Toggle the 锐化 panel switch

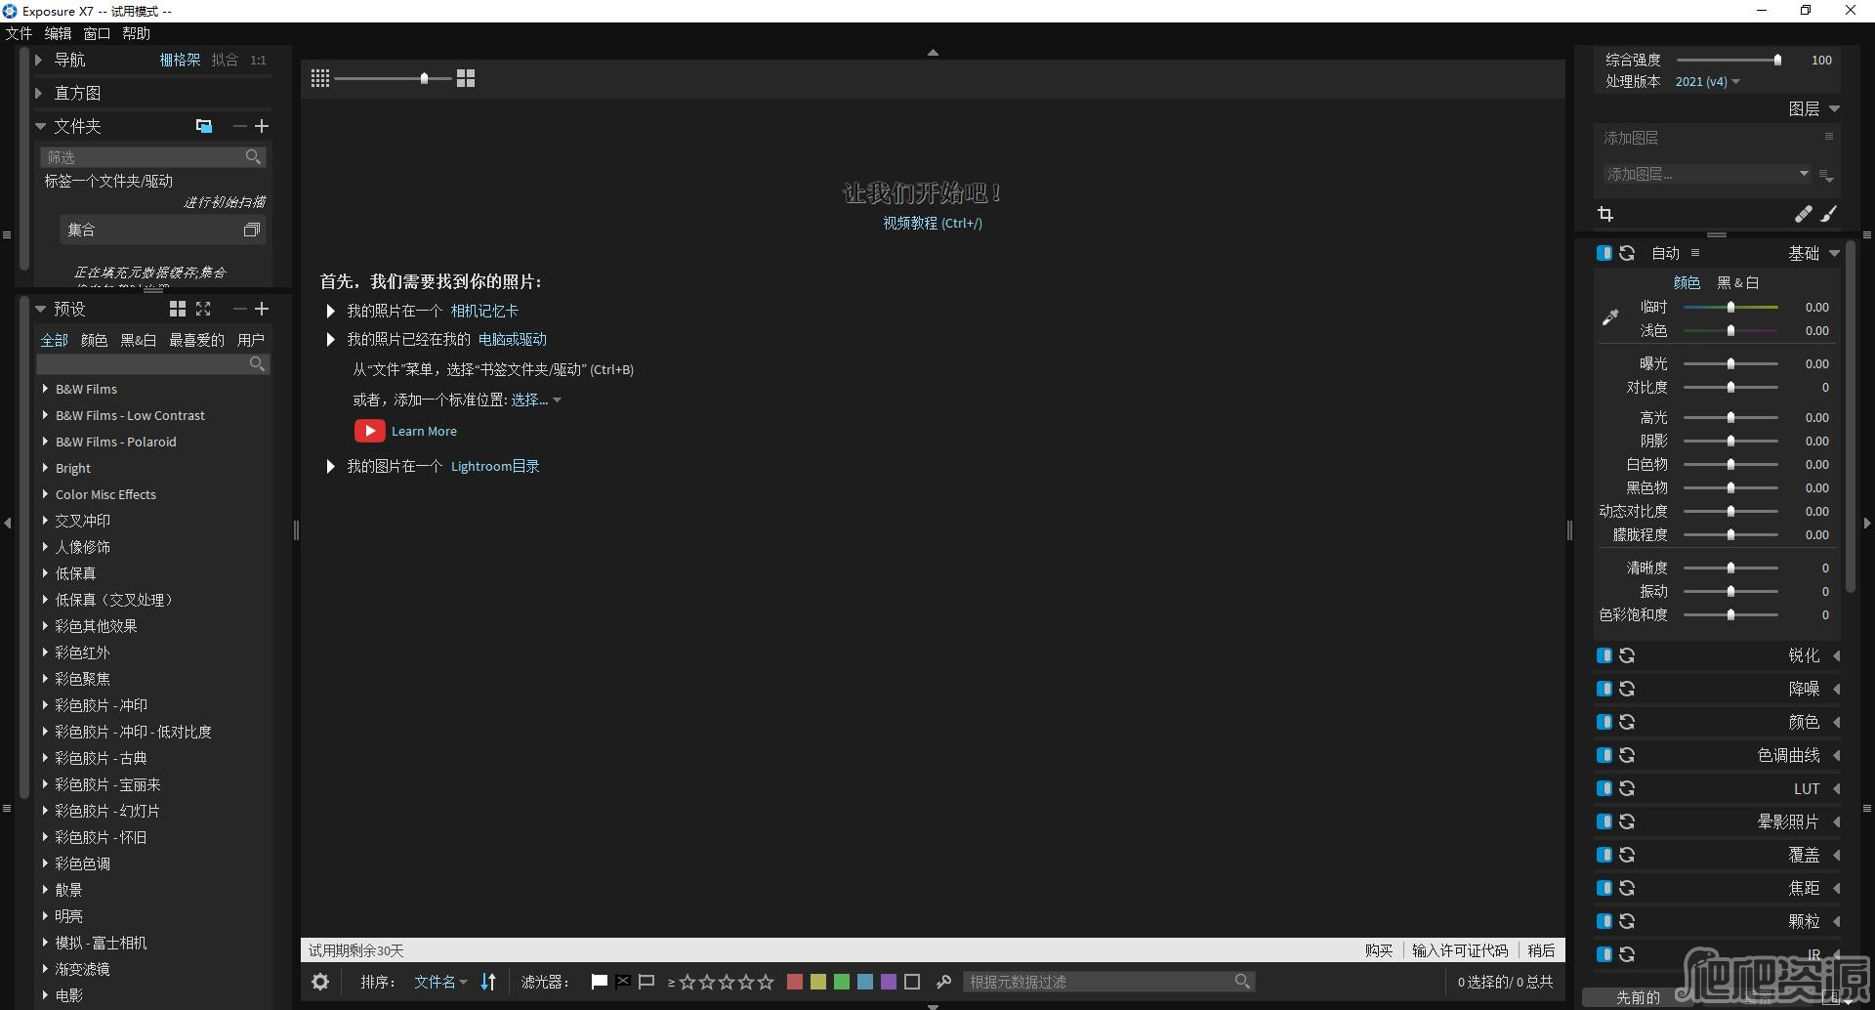(x=1604, y=655)
